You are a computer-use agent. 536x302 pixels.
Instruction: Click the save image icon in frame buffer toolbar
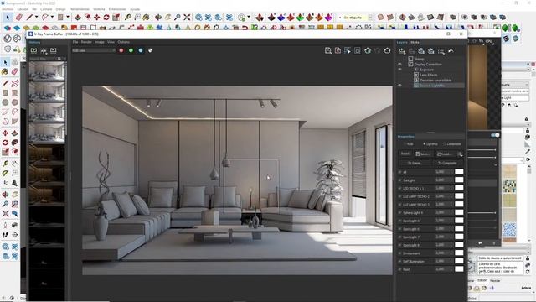(x=328, y=50)
